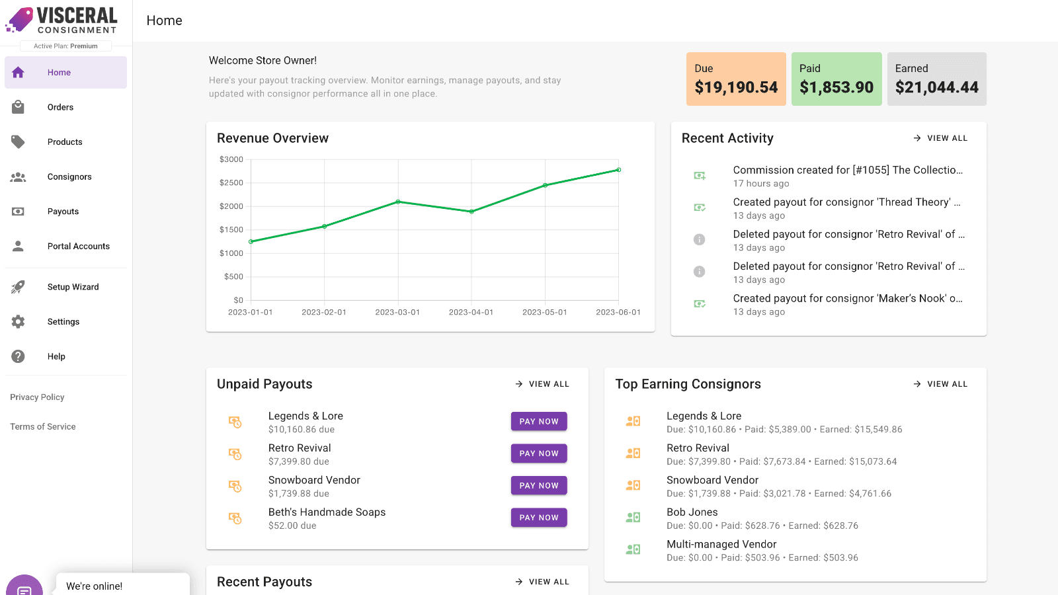Click the Visceral Consignment logo
Image resolution: width=1058 pixels, height=595 pixels.
(61, 20)
